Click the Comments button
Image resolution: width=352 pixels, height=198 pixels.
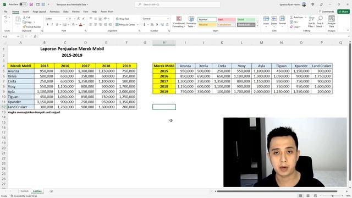click(x=327, y=12)
